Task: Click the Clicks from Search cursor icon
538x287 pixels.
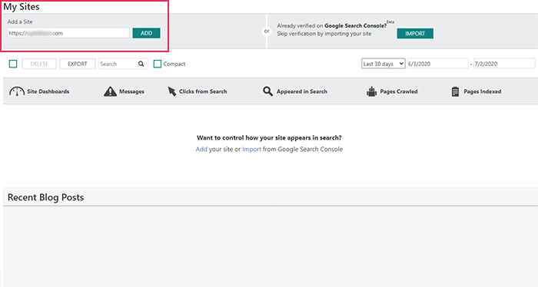Action: 171,91
